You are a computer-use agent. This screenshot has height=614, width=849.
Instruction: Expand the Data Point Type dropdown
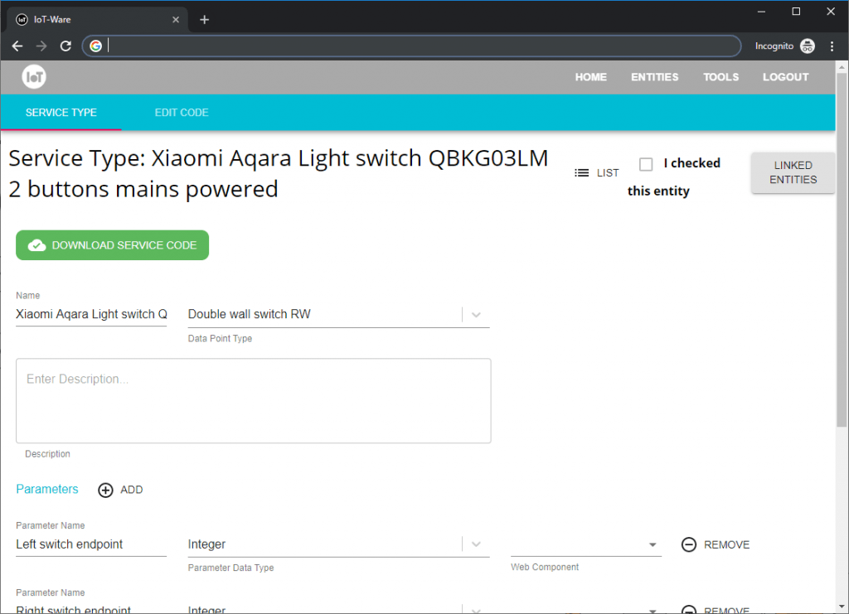[476, 315]
